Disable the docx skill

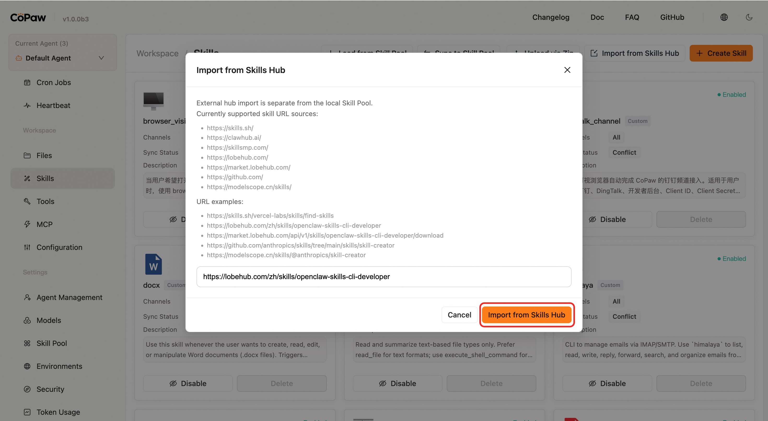pos(188,383)
